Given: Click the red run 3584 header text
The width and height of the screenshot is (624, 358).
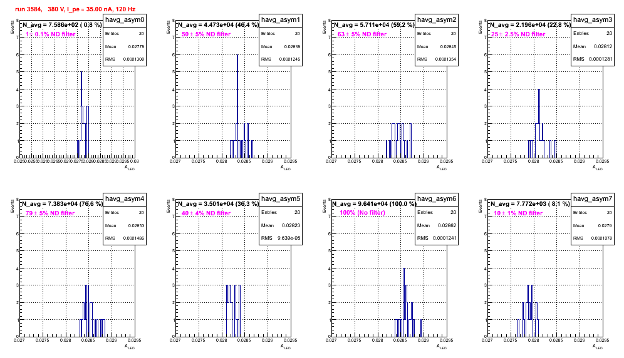Looking at the screenshot, I should (x=75, y=9).
